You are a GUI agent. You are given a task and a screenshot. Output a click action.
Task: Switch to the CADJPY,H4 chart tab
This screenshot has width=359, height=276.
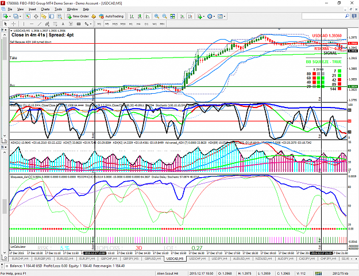coord(307,259)
